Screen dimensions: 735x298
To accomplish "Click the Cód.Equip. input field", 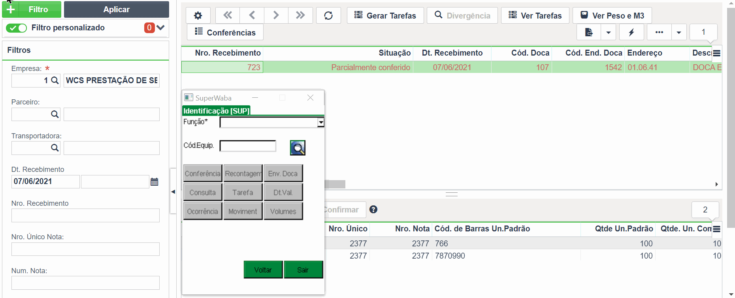I will (248, 146).
